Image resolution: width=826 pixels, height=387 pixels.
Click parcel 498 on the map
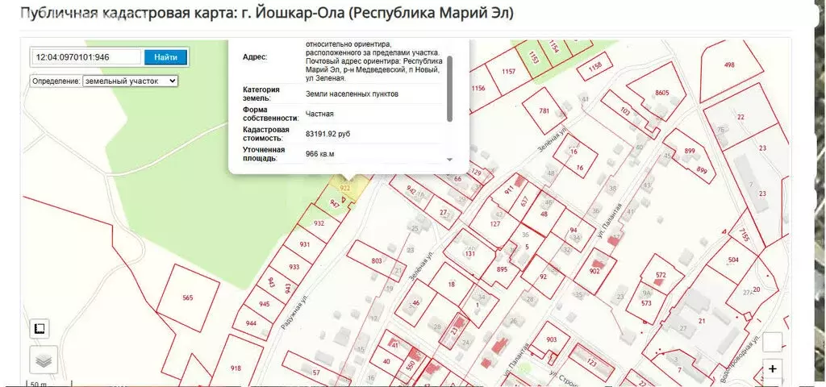[x=729, y=65]
